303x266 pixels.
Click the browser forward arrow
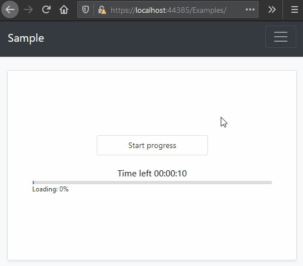pos(28,9)
